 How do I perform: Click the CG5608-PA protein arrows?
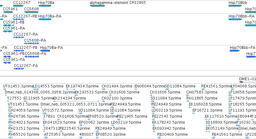click(x=32, y=57)
